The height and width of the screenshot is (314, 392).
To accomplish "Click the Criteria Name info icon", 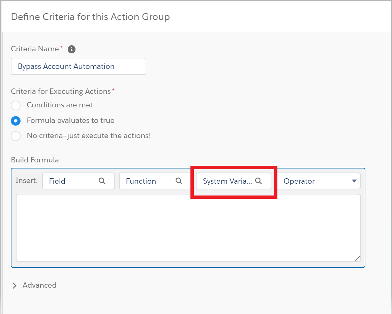I will click(x=71, y=49).
